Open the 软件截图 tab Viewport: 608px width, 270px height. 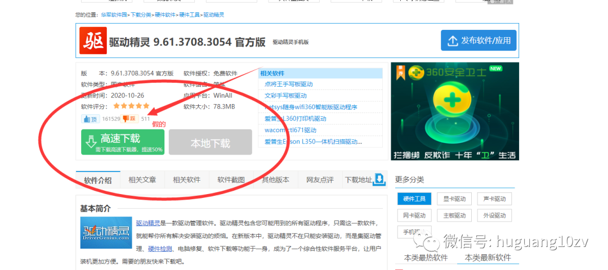click(x=231, y=180)
